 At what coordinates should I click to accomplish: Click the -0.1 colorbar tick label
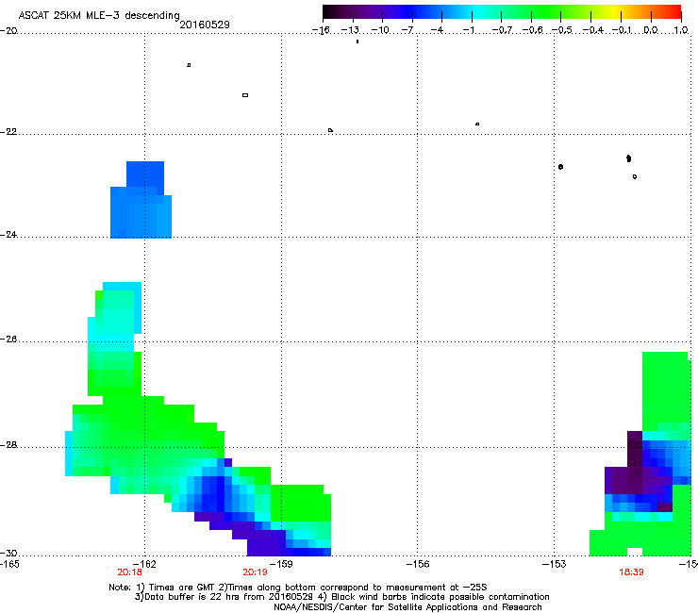[622, 30]
